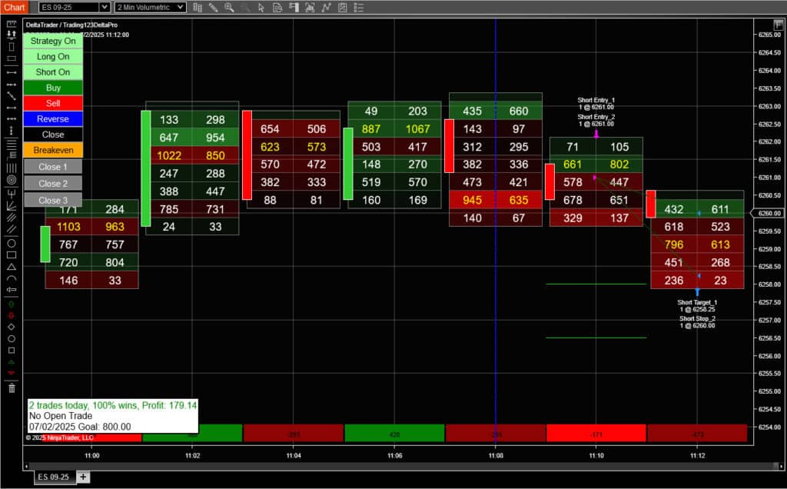787x489 pixels.
Task: Click the Close 2 button
Action: (x=53, y=183)
